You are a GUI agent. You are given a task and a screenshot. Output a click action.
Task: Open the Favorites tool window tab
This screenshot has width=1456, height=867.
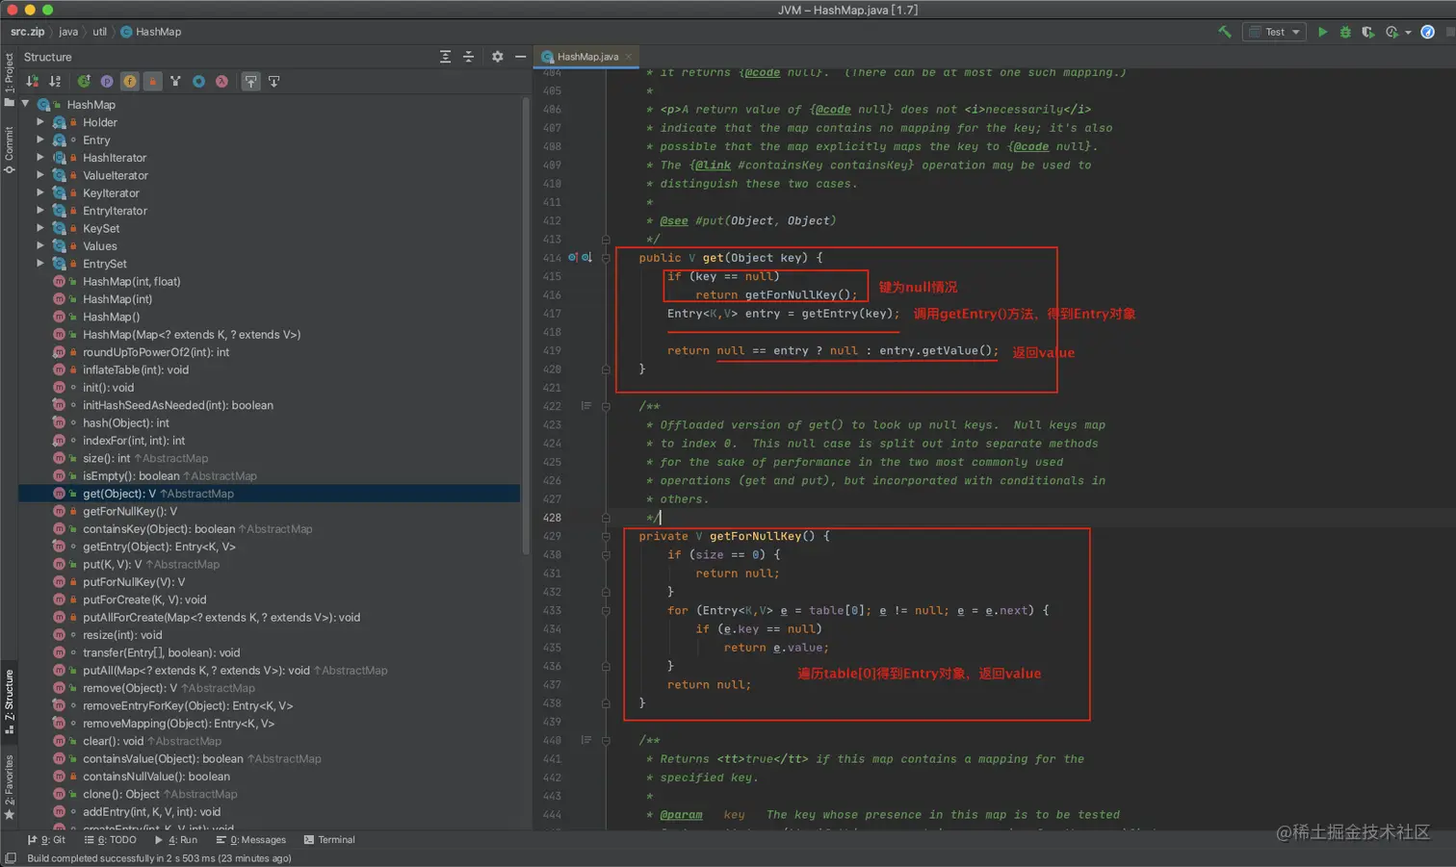9,787
